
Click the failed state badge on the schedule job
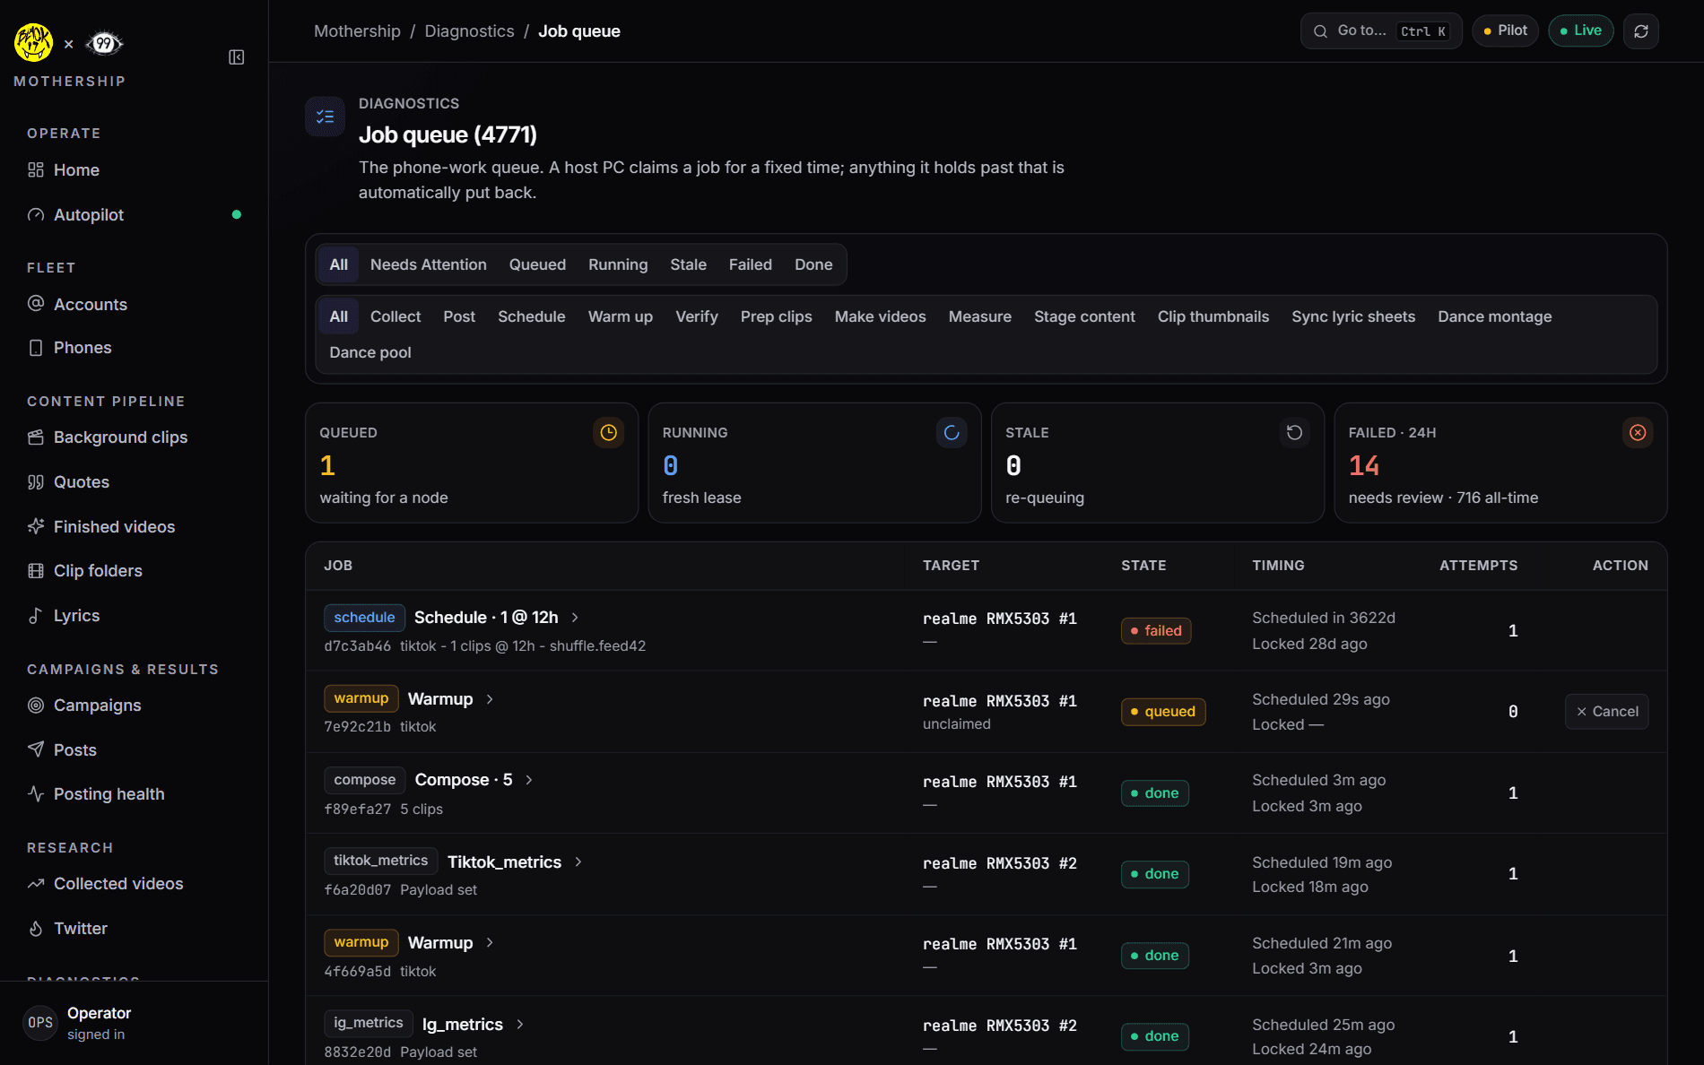click(x=1156, y=631)
